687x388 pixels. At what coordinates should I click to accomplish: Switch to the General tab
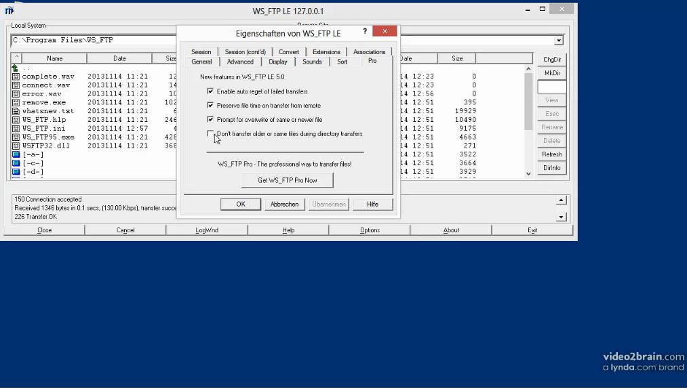point(201,62)
